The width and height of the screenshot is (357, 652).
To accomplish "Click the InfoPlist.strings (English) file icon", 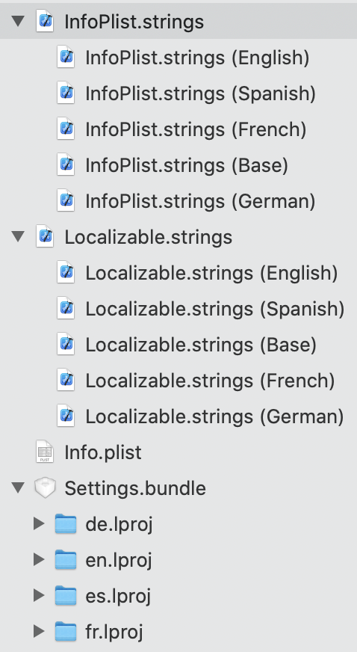I will [x=66, y=58].
